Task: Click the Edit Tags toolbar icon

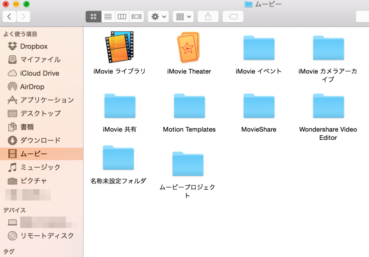Action: [x=233, y=17]
